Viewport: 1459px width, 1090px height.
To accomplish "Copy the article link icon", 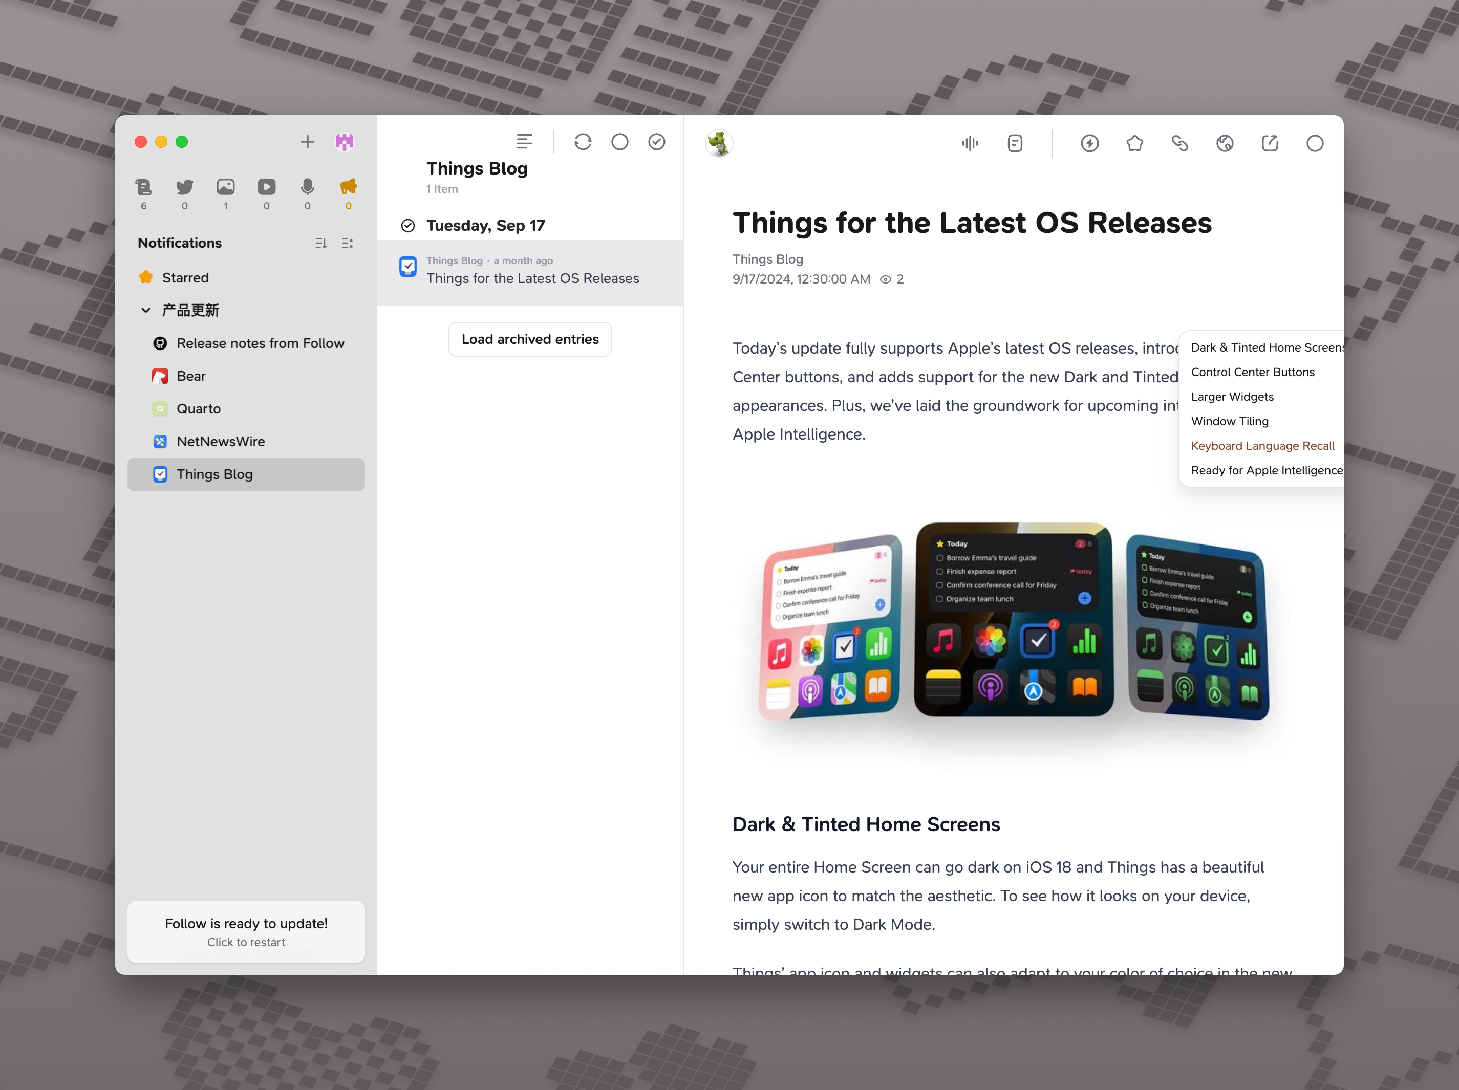I will (x=1180, y=143).
